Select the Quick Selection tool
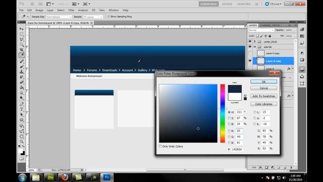 (22, 44)
